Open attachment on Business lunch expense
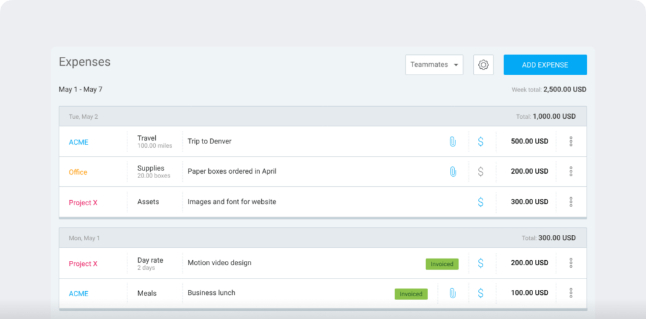The image size is (646, 319). point(452,293)
